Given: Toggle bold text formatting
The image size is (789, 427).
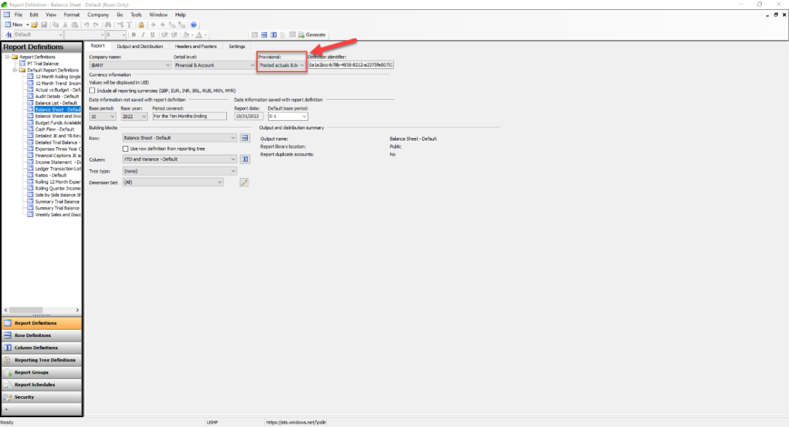Looking at the screenshot, I should pos(133,34).
